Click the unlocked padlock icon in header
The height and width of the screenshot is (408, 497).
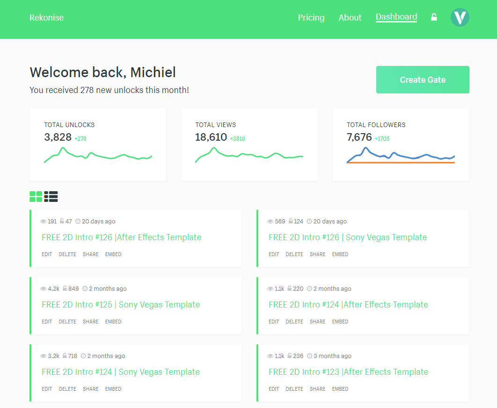(x=434, y=17)
